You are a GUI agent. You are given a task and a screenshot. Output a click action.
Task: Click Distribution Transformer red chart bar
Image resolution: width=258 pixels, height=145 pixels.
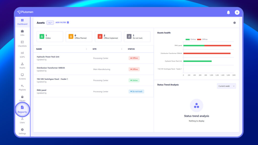pyautogui.click(x=207, y=53)
